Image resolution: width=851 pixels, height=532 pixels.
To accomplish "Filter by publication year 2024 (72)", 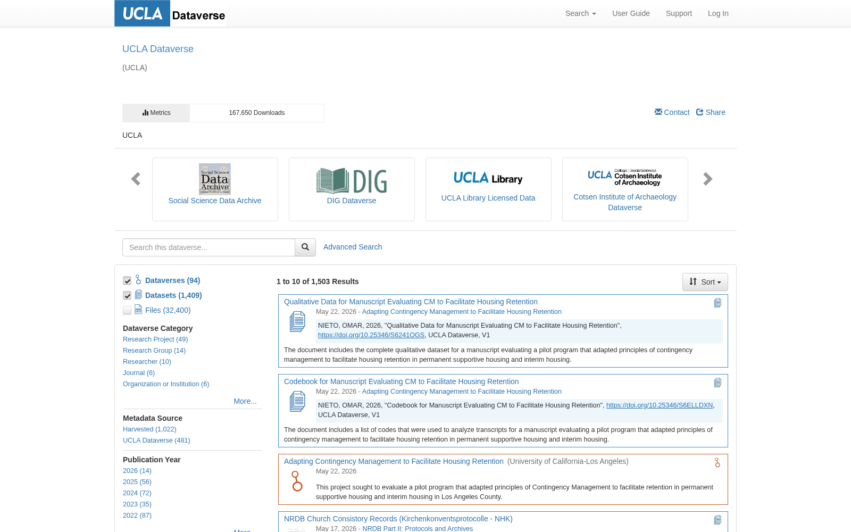I will (137, 493).
